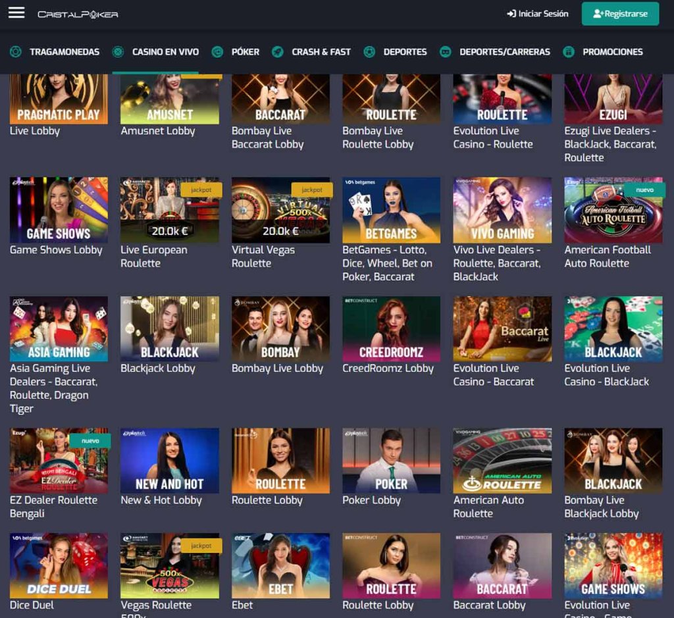Click the Póker chip icon
The height and width of the screenshot is (618, 674).
point(217,52)
